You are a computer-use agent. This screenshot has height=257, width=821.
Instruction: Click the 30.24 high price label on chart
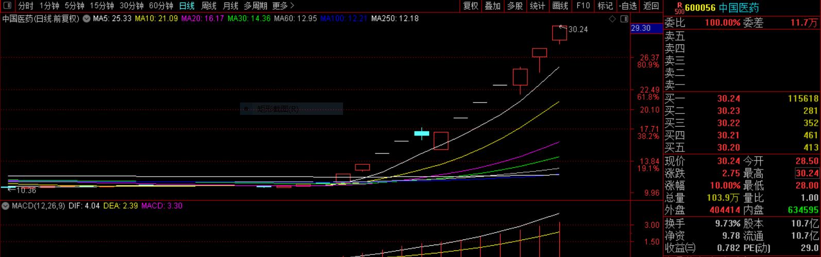point(577,29)
